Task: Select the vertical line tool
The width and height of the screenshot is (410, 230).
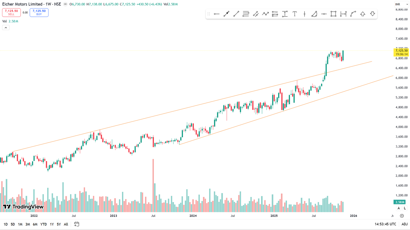Action: click(304, 14)
